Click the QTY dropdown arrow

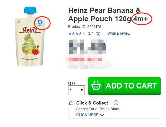81,90
